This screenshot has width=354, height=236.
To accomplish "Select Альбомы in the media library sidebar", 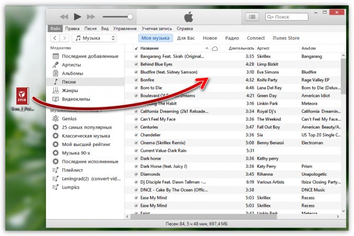I will click(x=72, y=73).
